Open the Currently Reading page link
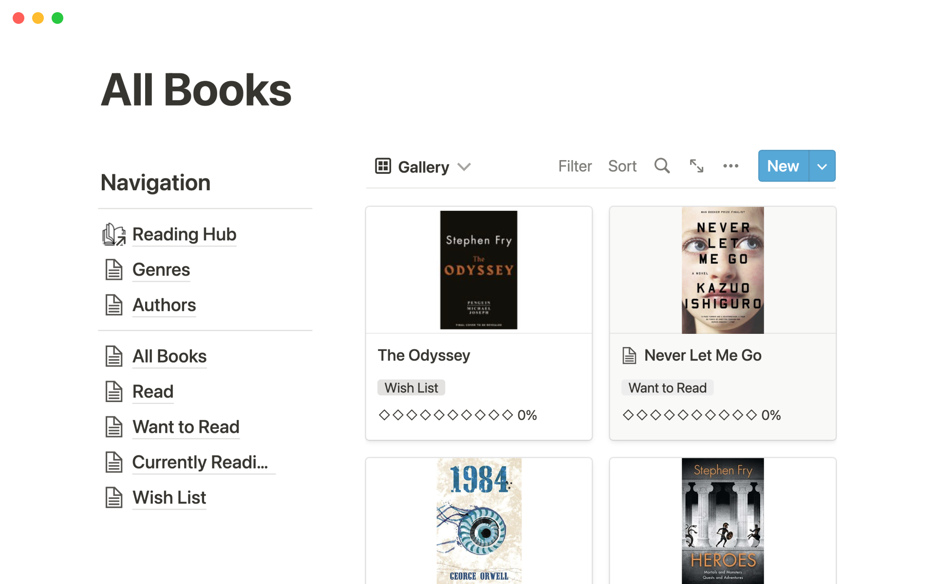The width and height of the screenshot is (935, 584). click(200, 462)
